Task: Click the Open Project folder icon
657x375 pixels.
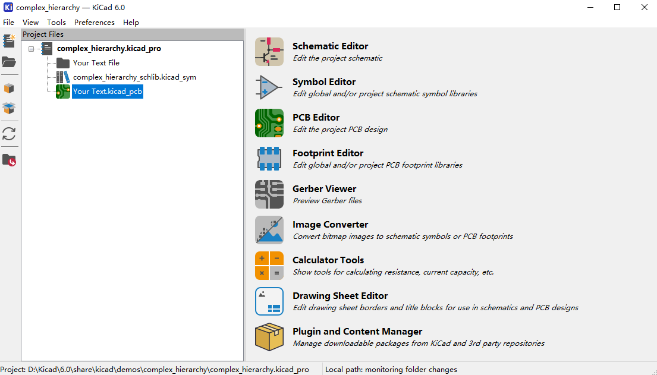Action: (9, 62)
